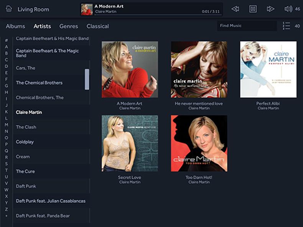This screenshot has width=303, height=227.
Task: Skip to the next track
Action: click(x=270, y=9)
